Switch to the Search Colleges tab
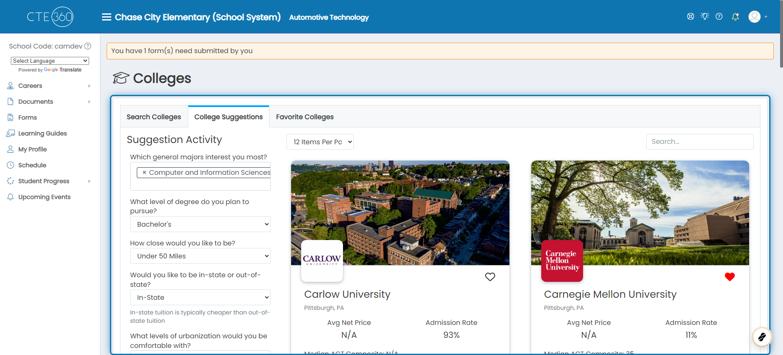 tap(154, 117)
